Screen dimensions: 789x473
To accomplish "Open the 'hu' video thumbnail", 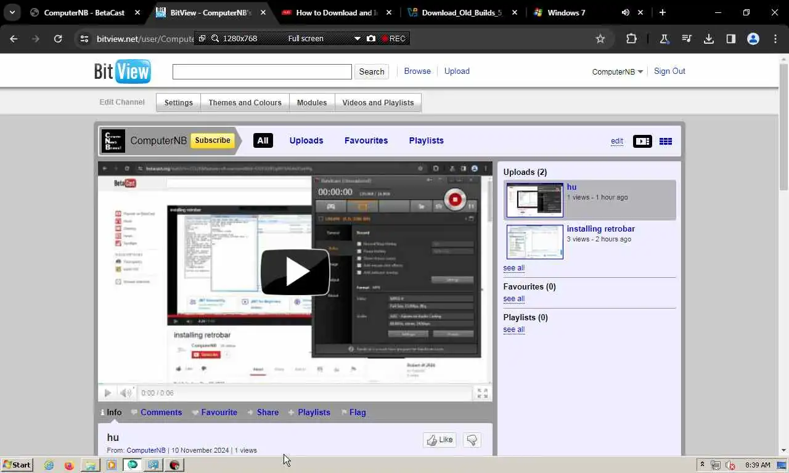I will [534, 200].
